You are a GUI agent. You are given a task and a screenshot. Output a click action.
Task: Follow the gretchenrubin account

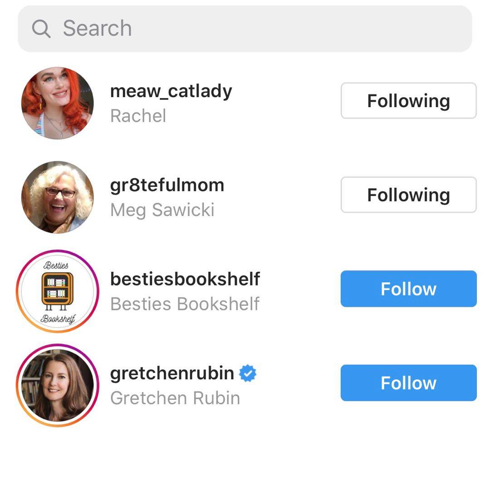[408, 383]
